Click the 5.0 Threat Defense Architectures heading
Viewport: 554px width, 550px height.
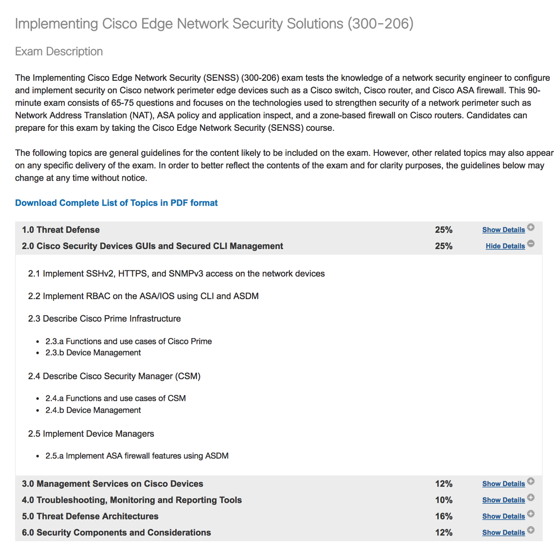(90, 516)
